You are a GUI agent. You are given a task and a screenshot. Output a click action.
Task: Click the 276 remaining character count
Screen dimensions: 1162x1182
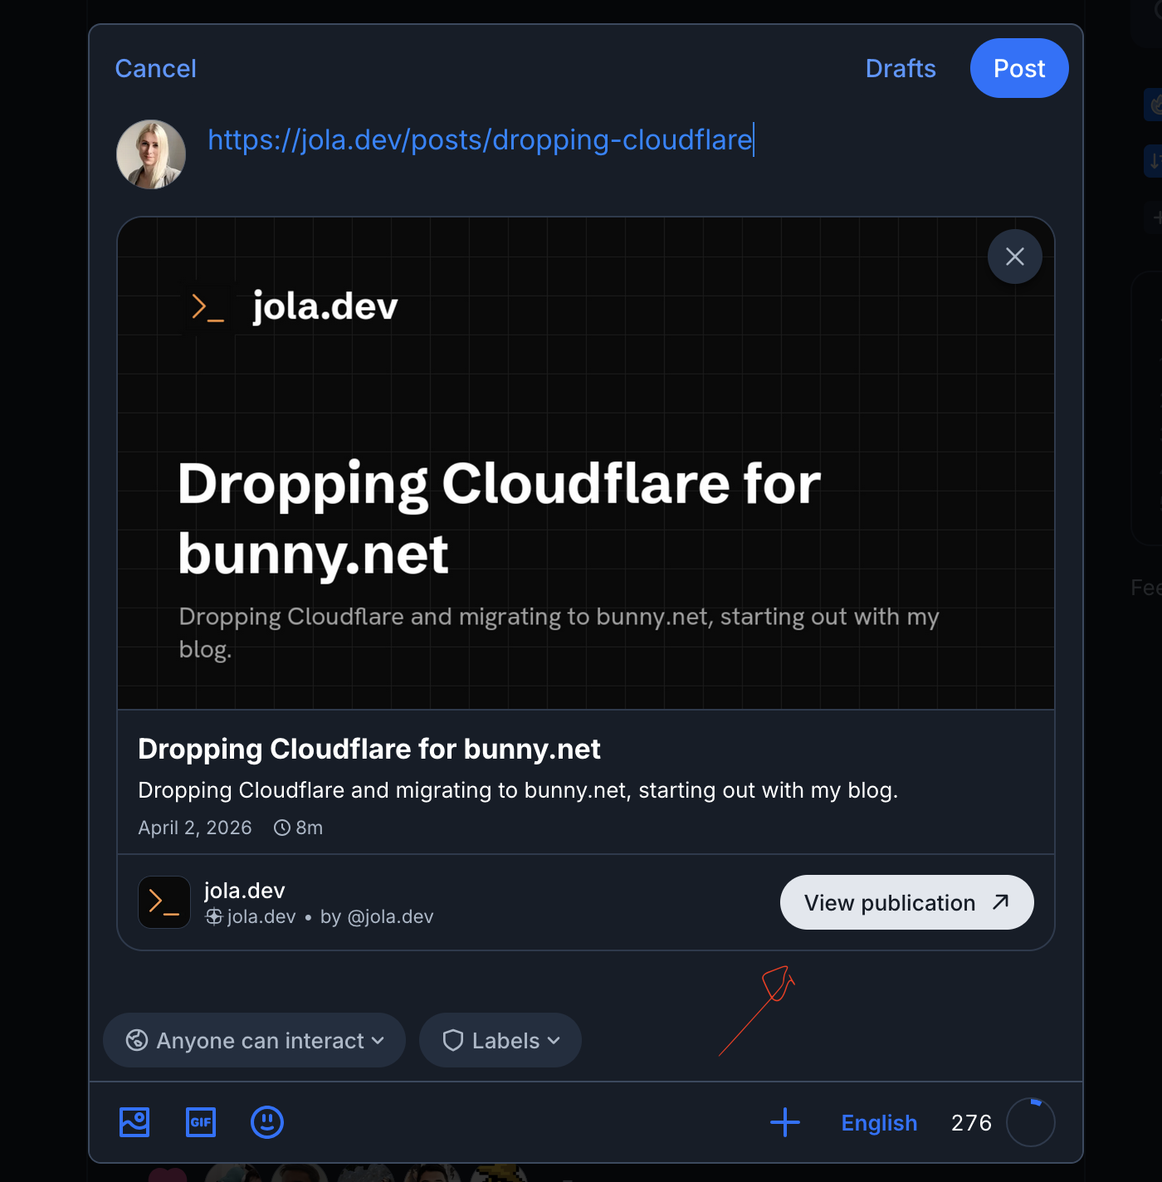click(x=971, y=1122)
